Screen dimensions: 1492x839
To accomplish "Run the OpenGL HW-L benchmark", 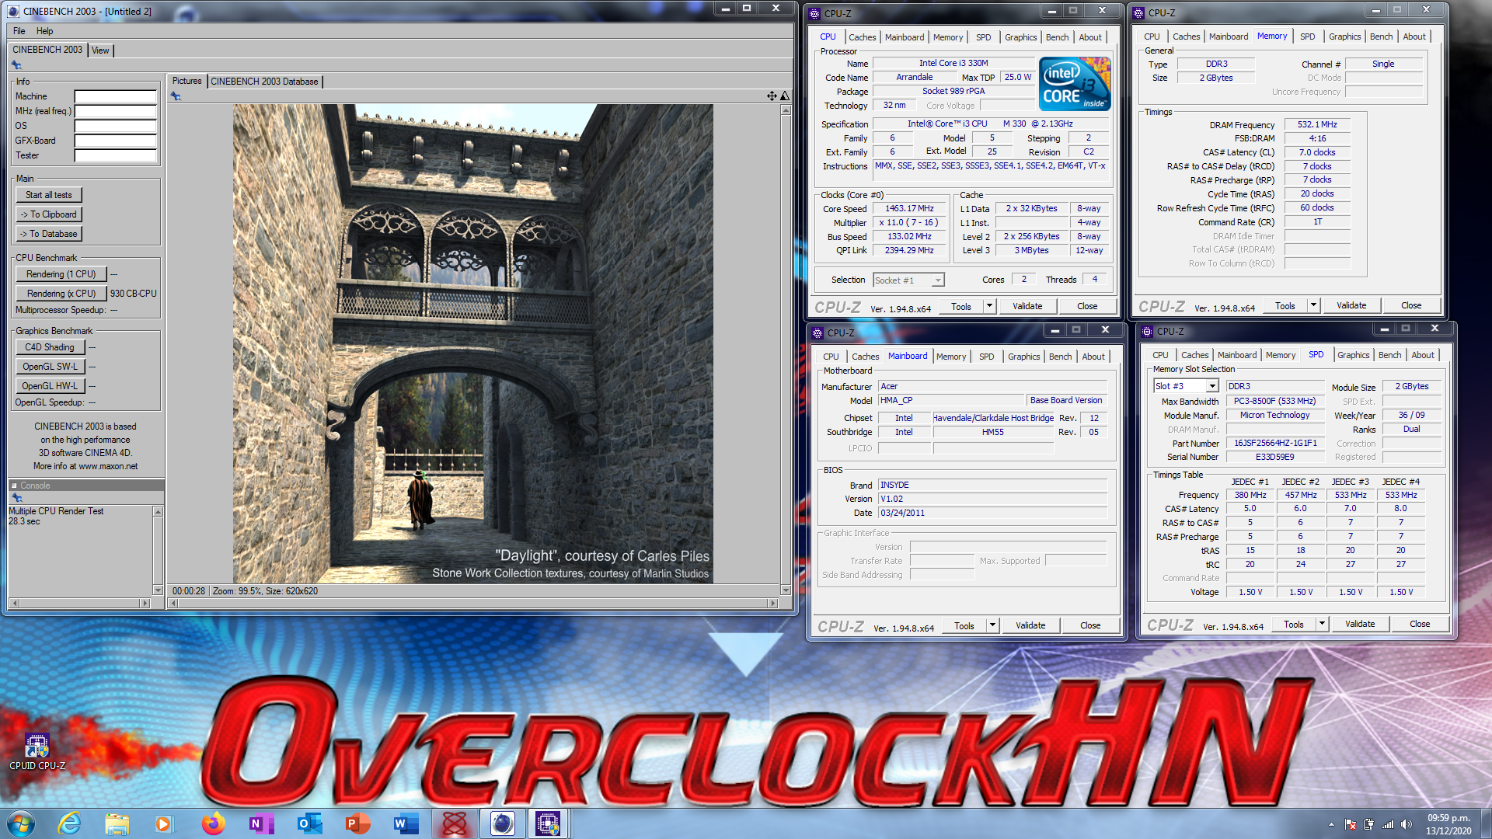I will pyautogui.click(x=50, y=386).
